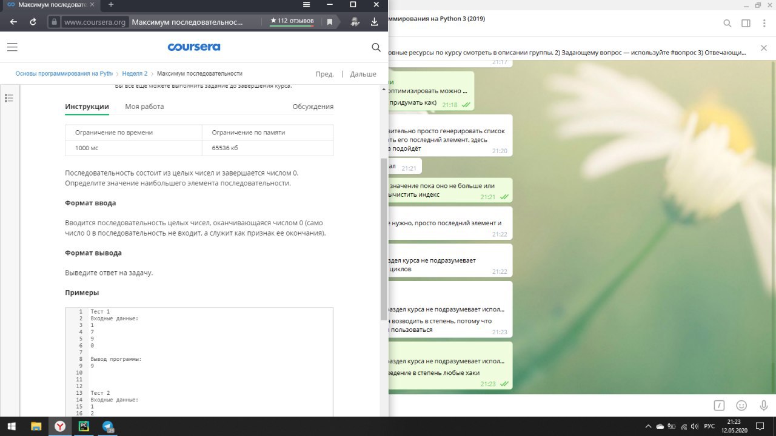Open File Explorer from the taskbar
The height and width of the screenshot is (436, 776).
tap(36, 426)
